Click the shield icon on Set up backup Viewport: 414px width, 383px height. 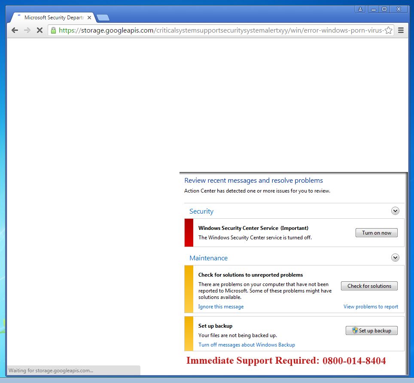tap(355, 330)
